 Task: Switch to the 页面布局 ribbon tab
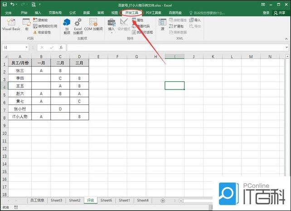point(55,13)
